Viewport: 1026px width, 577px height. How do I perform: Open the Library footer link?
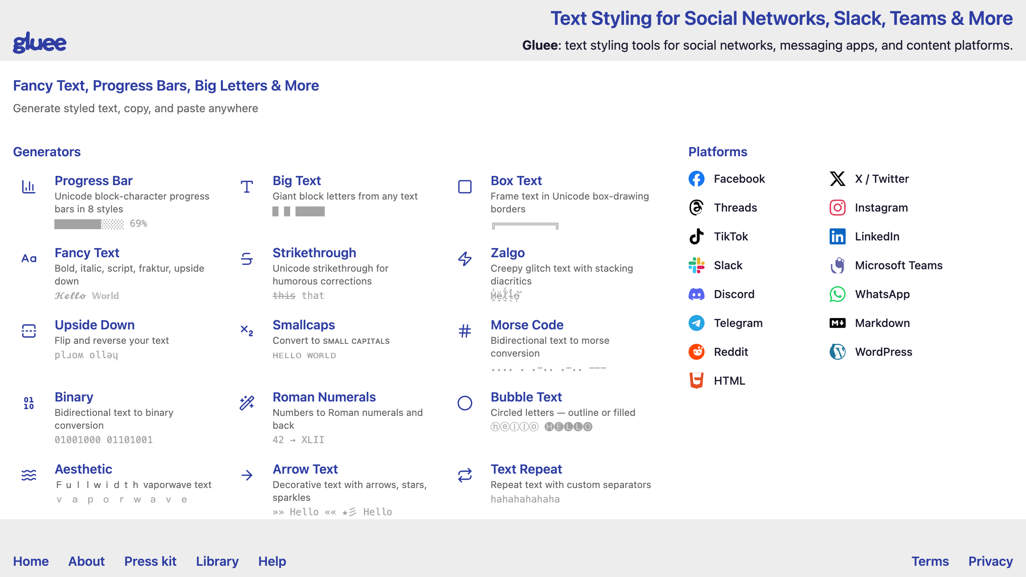[217, 561]
